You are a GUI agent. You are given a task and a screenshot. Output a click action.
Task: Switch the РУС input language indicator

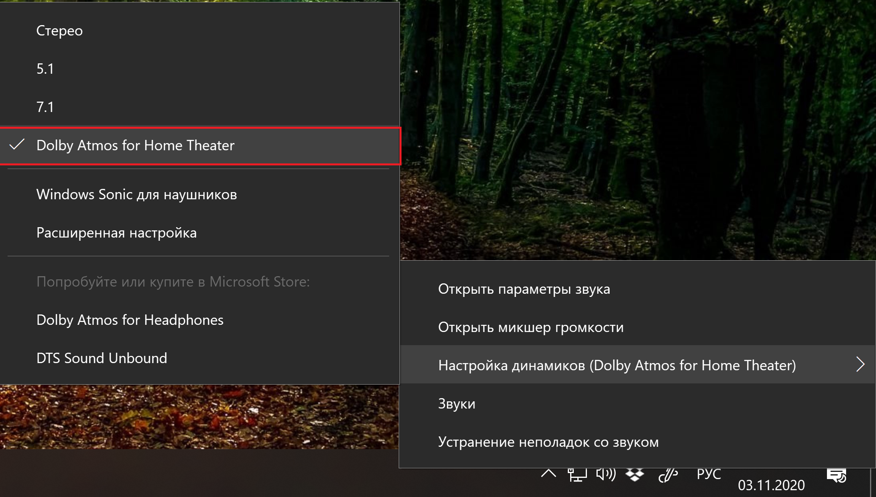pyautogui.click(x=709, y=474)
